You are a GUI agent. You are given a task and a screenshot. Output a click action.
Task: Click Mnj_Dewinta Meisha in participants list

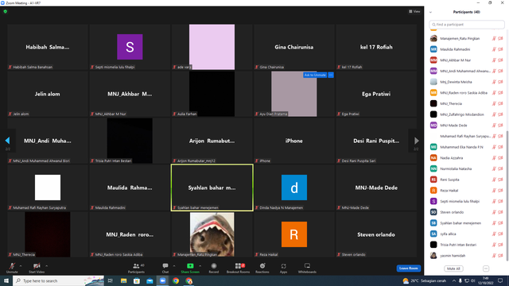[466, 82]
